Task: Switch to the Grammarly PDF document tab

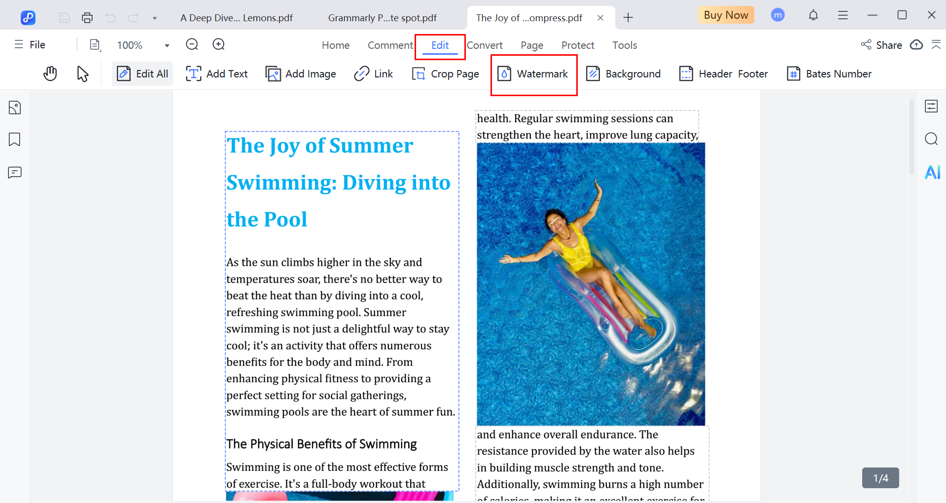Action: click(x=382, y=18)
